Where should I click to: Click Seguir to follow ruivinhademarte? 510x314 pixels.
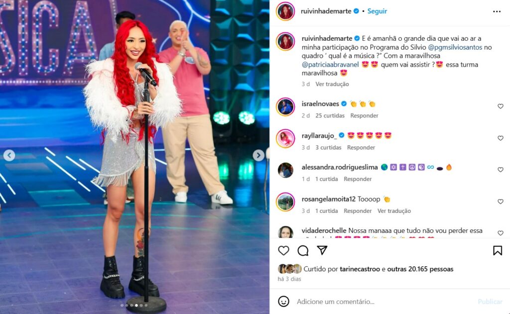click(x=377, y=11)
